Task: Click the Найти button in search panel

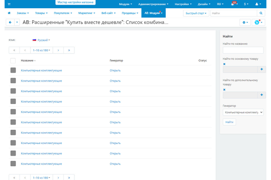Action: tap(229, 122)
